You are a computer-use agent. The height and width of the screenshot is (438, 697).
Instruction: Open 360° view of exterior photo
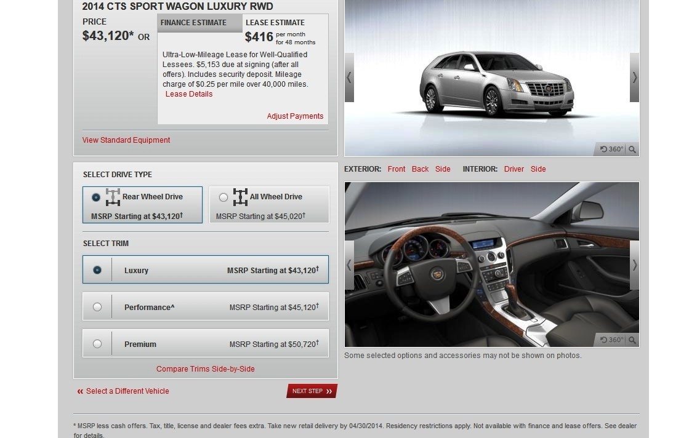pyautogui.click(x=611, y=149)
